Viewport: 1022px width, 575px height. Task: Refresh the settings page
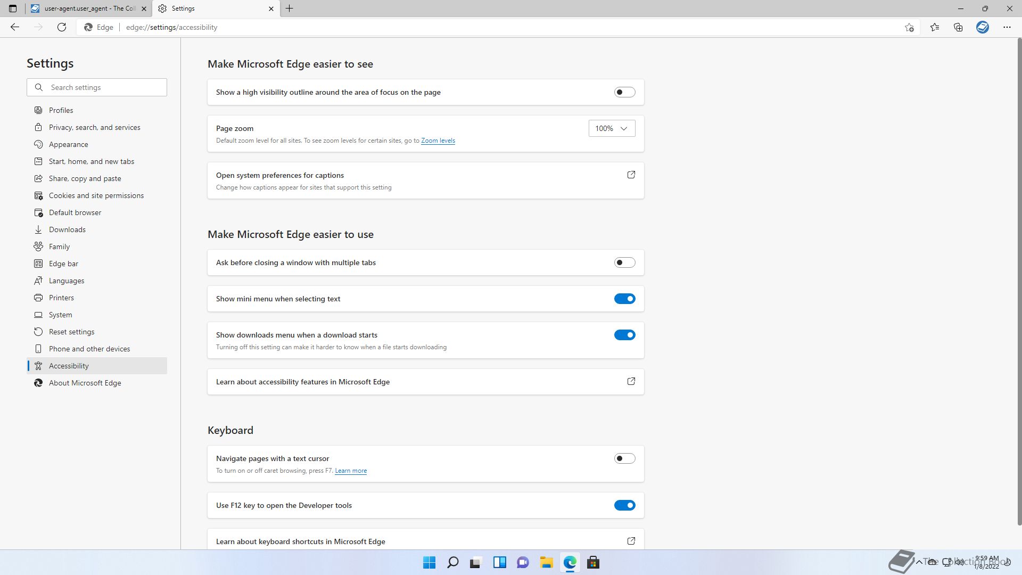(62, 27)
